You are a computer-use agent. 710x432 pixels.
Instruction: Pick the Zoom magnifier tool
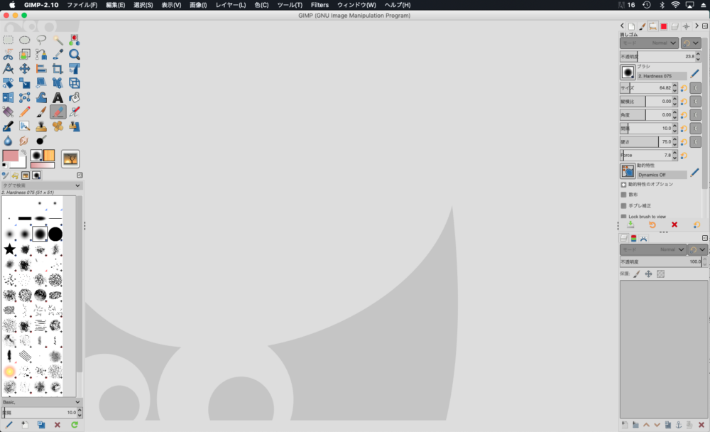[74, 55]
